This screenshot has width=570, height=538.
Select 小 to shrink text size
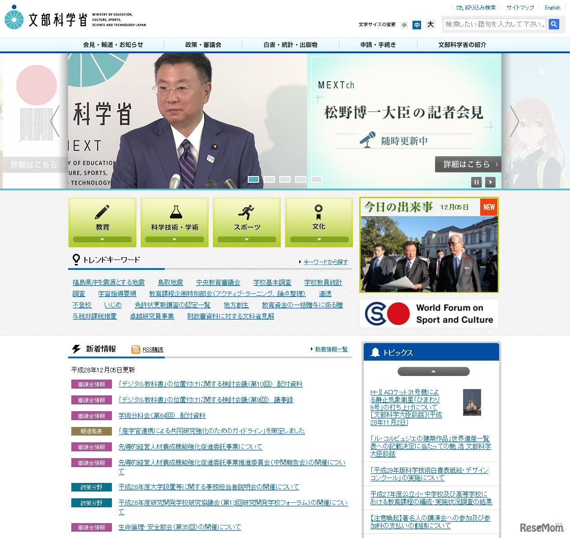click(x=403, y=25)
